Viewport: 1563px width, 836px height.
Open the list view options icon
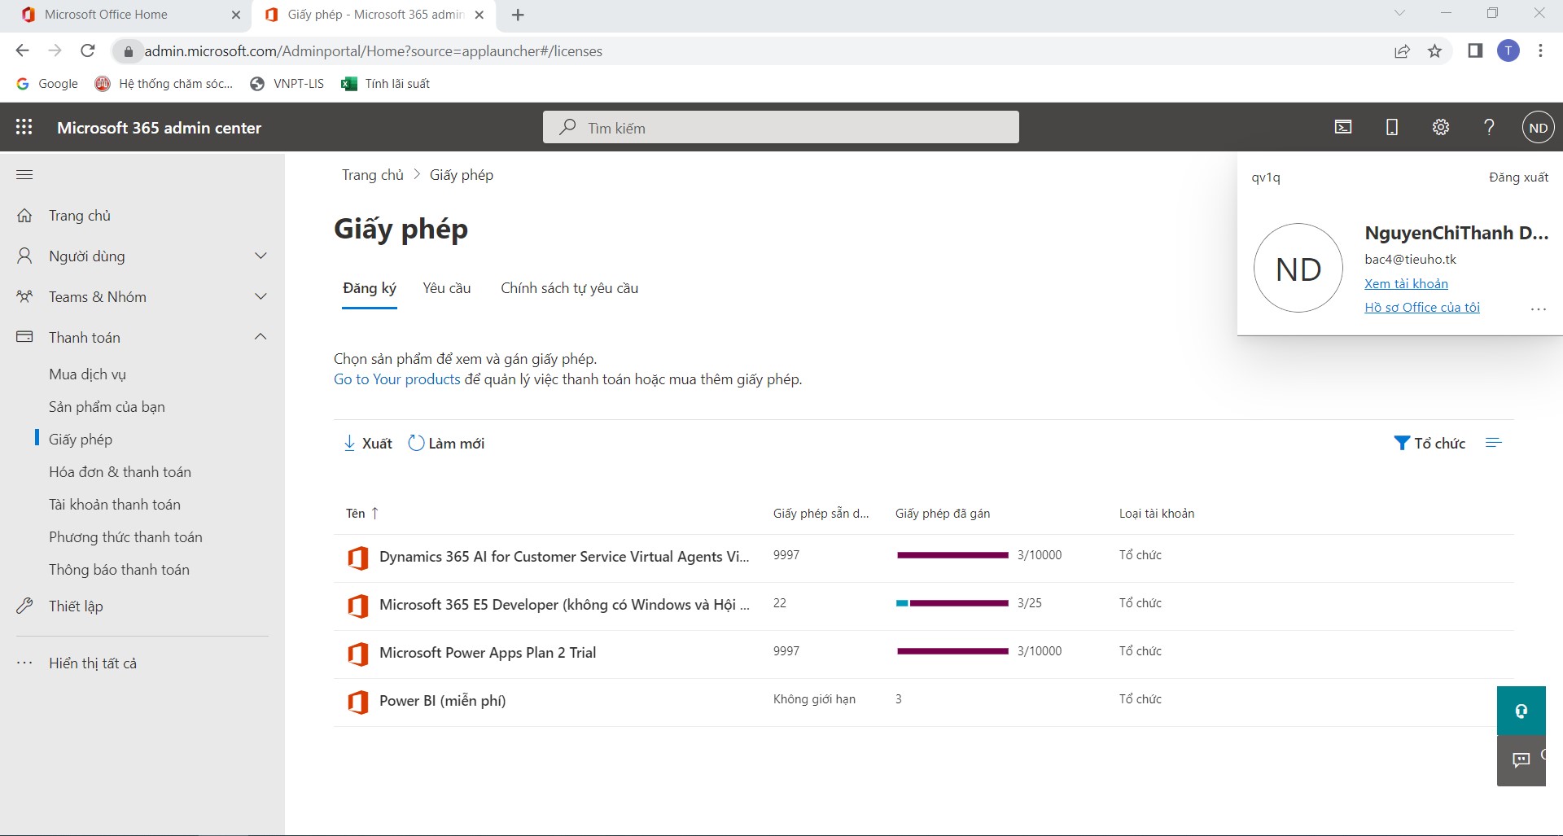[x=1493, y=443]
